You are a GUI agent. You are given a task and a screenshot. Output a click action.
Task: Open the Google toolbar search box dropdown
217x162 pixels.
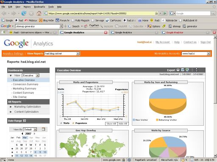61,26
